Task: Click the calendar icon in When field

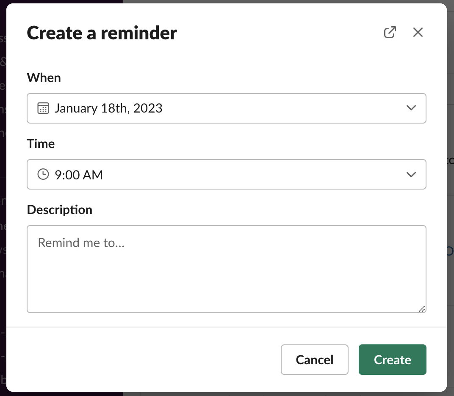Action: (43, 108)
